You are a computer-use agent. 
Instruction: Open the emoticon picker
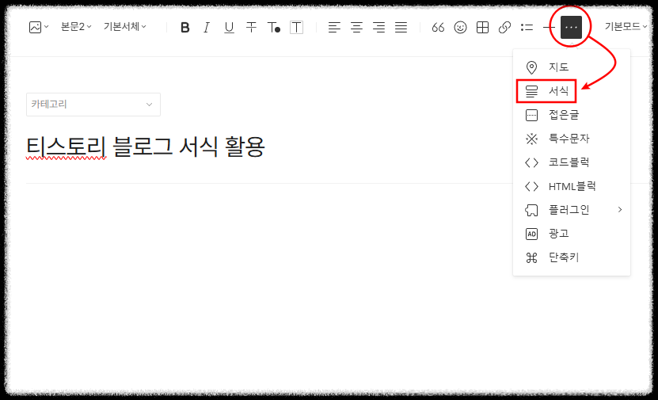[x=460, y=27]
